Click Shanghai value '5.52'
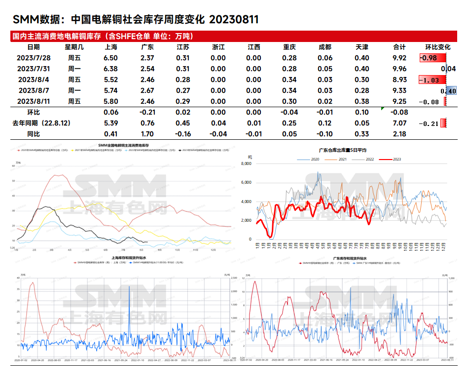This screenshot has width=470, height=366. 110,80
